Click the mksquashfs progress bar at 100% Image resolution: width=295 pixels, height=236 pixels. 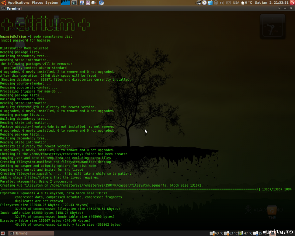click(130, 189)
